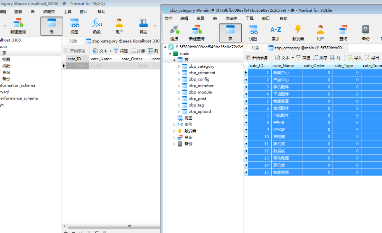The height and width of the screenshot is (233, 382).
Task: Expand the 触发器 tree node
Action: coord(174,131)
